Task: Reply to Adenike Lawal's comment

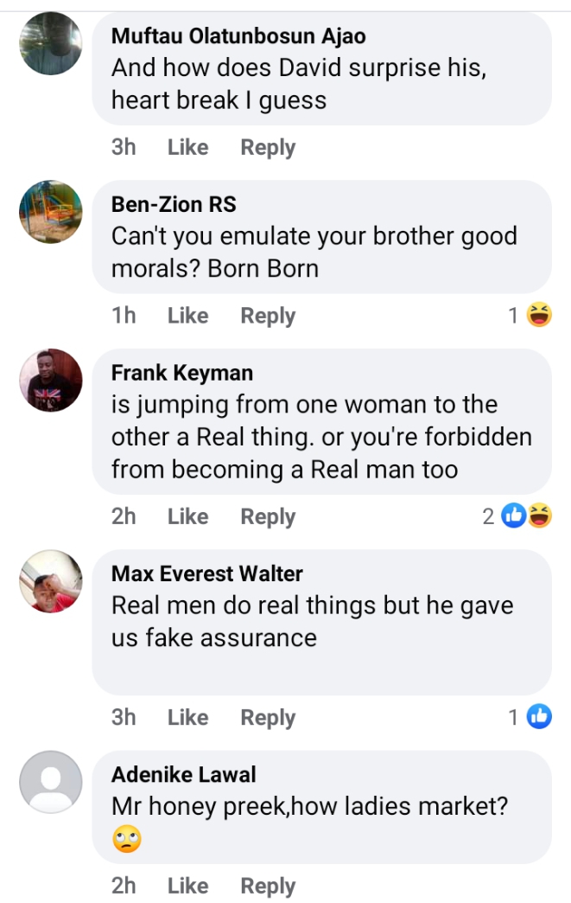Action: click(x=268, y=886)
